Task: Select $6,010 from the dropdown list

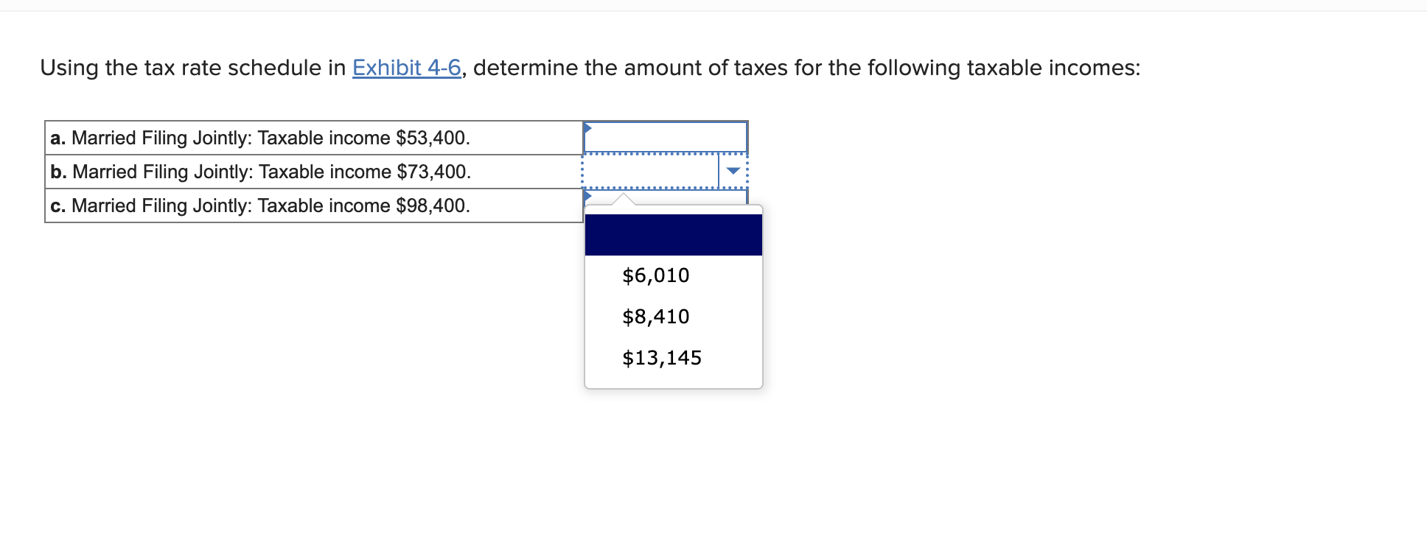Action: click(x=655, y=275)
